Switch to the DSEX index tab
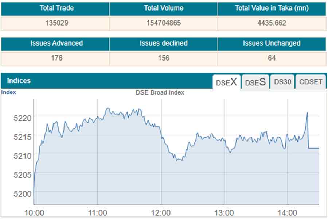 (226, 82)
